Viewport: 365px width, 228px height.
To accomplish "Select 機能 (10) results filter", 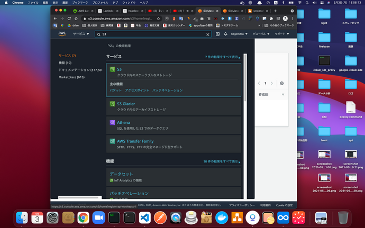I will click(x=65, y=63).
